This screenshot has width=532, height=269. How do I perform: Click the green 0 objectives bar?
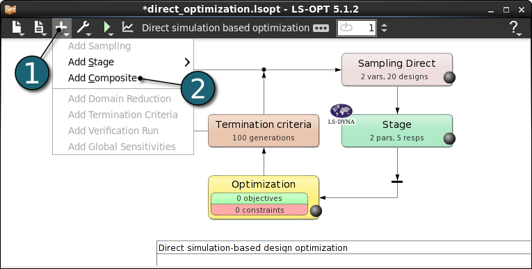(259, 198)
